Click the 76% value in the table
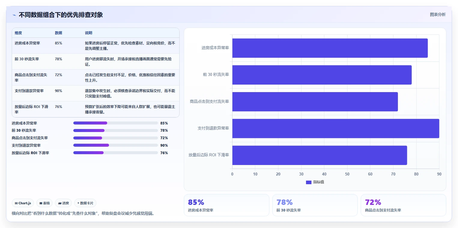458x228 pixels. coord(59,107)
